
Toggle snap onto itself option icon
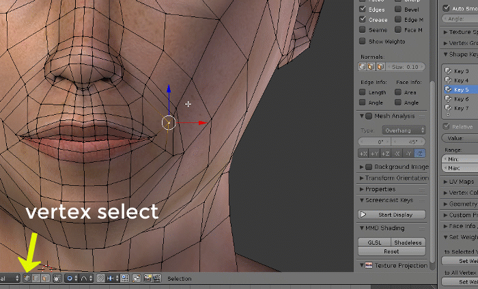click(125, 278)
